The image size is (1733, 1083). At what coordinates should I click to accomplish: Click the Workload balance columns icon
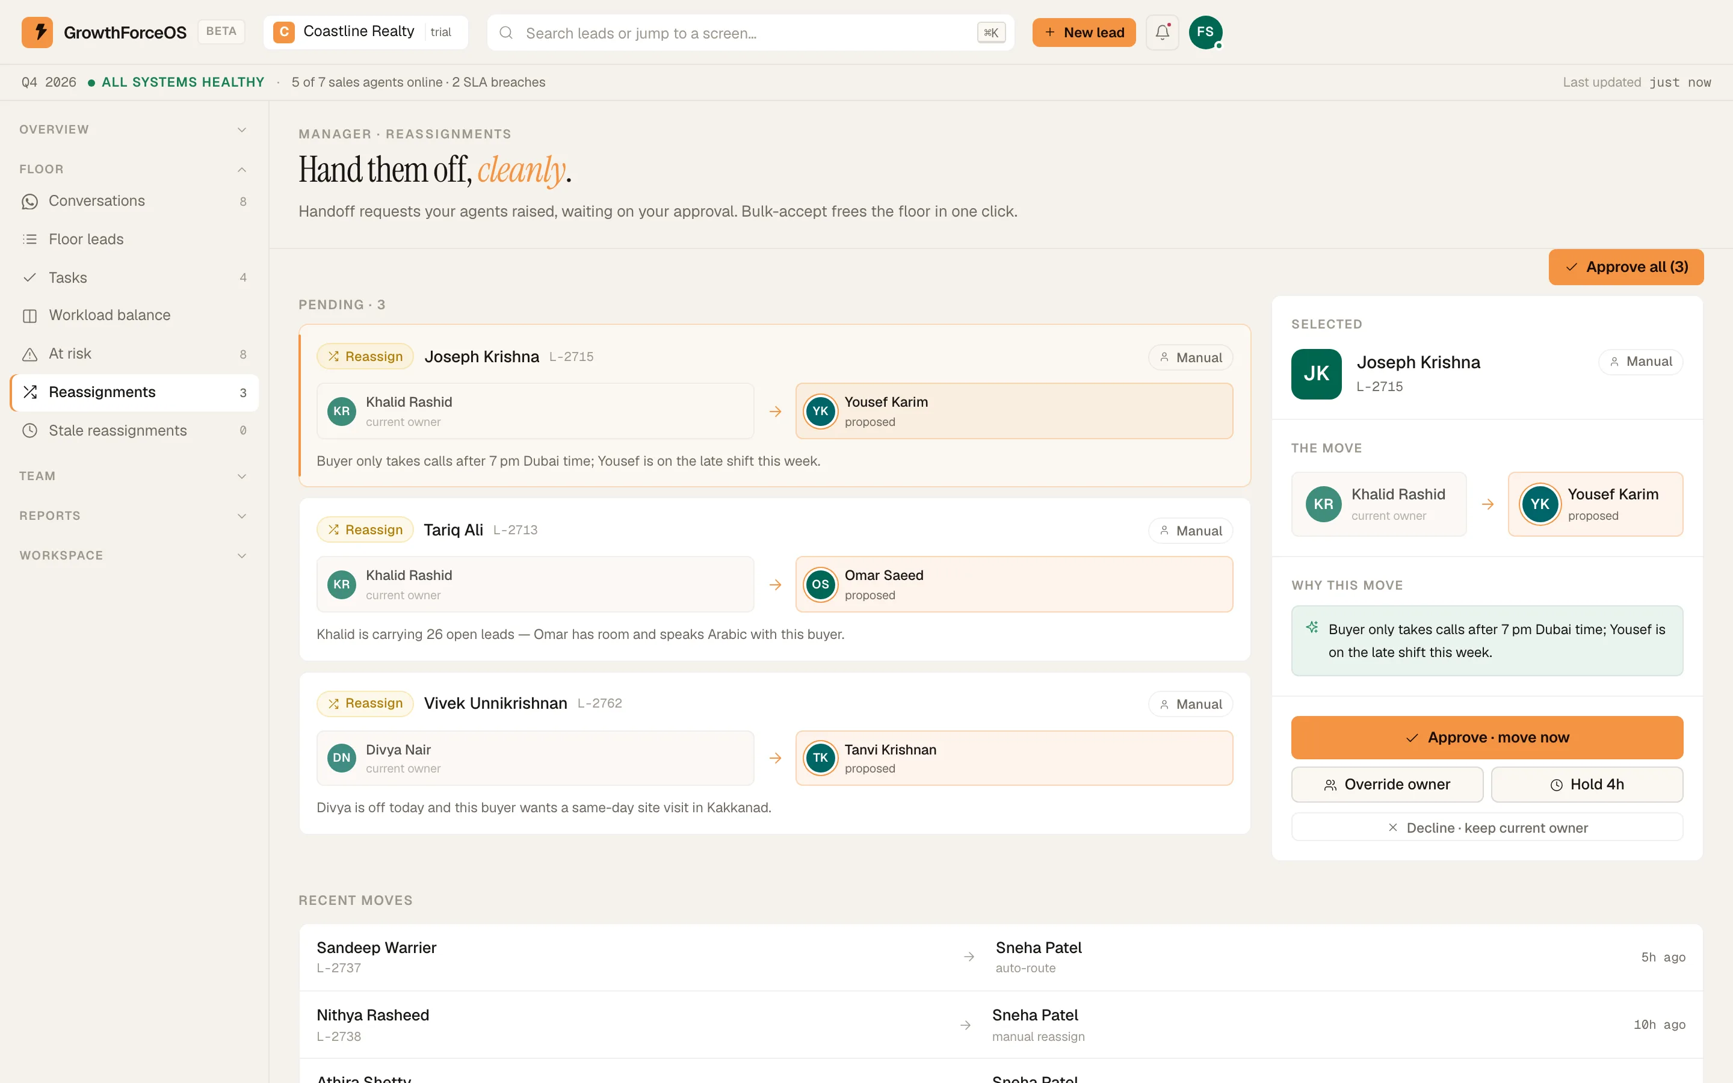[x=29, y=316]
